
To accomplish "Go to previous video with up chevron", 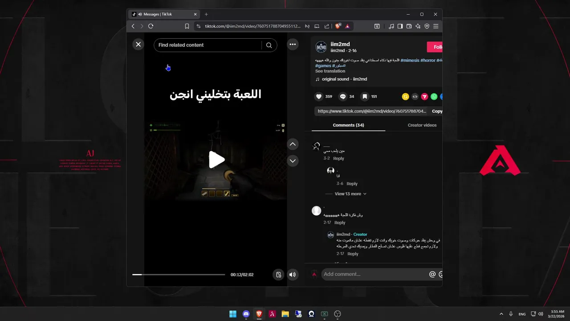I will pos(293,144).
